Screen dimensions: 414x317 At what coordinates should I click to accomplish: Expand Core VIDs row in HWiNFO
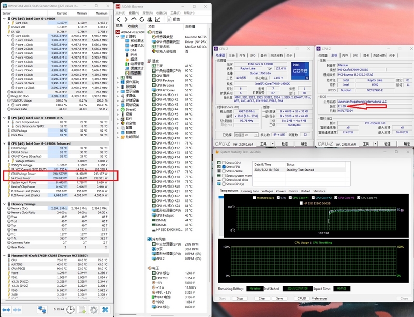point(8,23)
